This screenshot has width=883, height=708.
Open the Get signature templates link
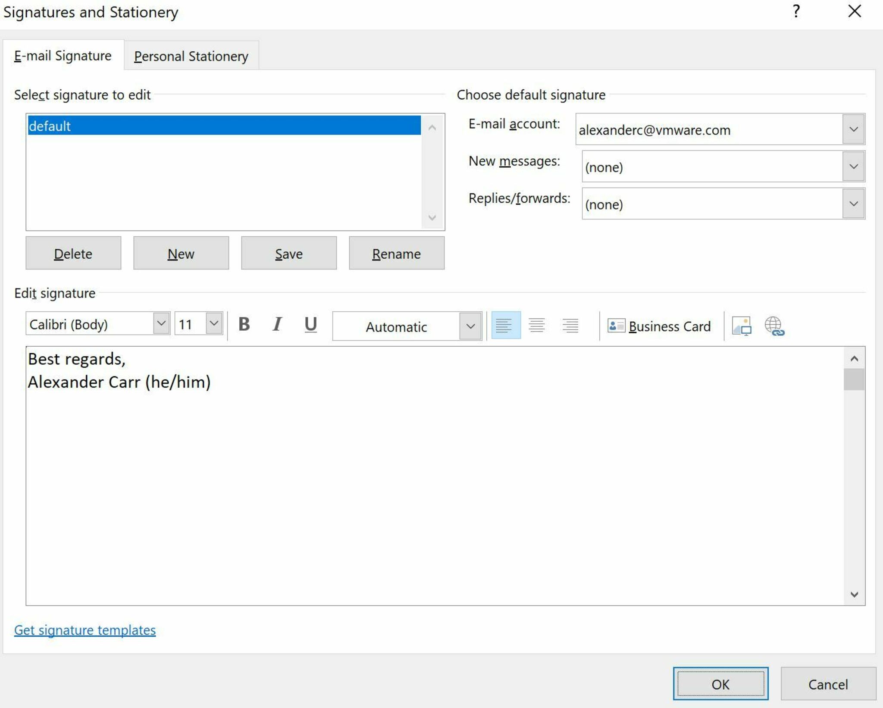click(x=85, y=630)
